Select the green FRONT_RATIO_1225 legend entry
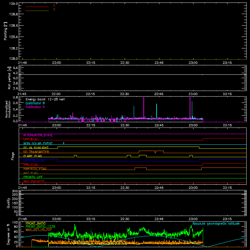Image resolution: width=250 pixels, height=250 pixels. [40, 227]
